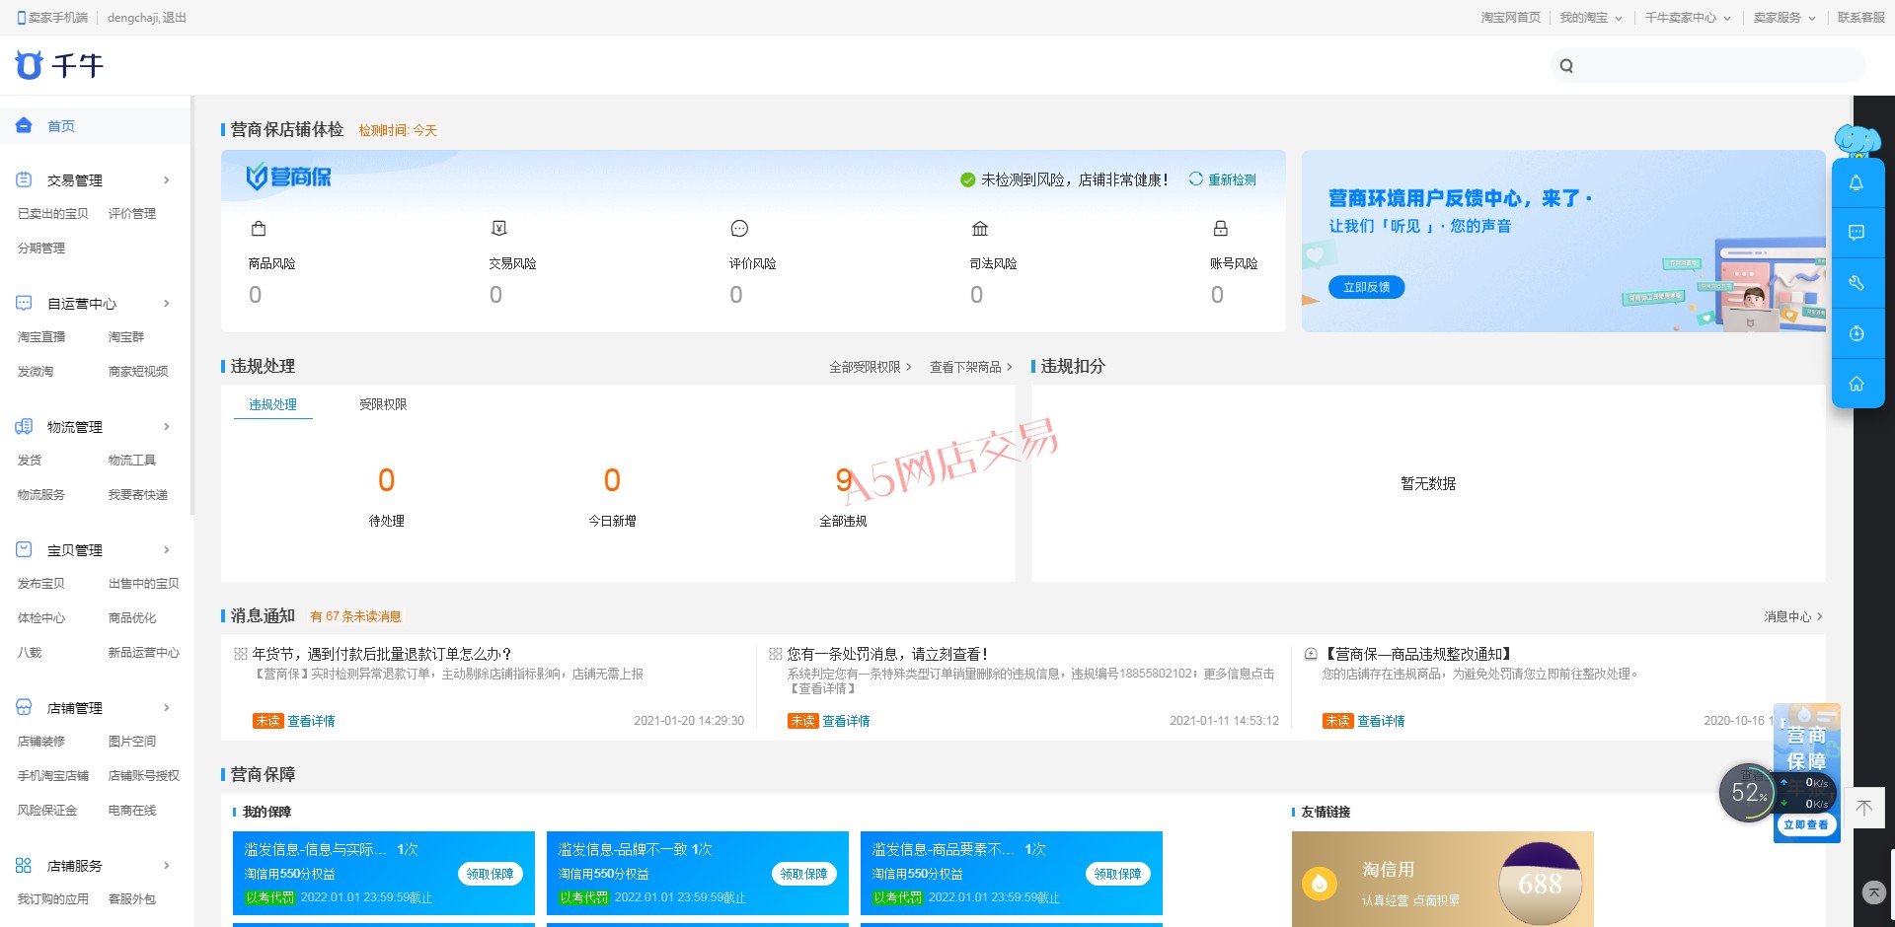Open the 消息中心 link
1895x927 pixels.
pyautogui.click(x=1793, y=616)
